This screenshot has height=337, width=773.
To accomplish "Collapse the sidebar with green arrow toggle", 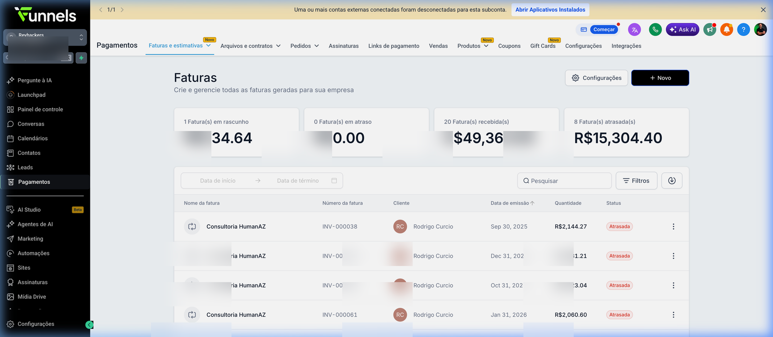I will tap(89, 325).
